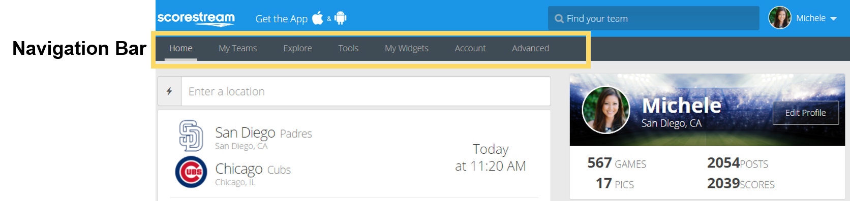The image size is (850, 201).
Task: Open the San Diego Padres team logo
Action: pos(191,136)
